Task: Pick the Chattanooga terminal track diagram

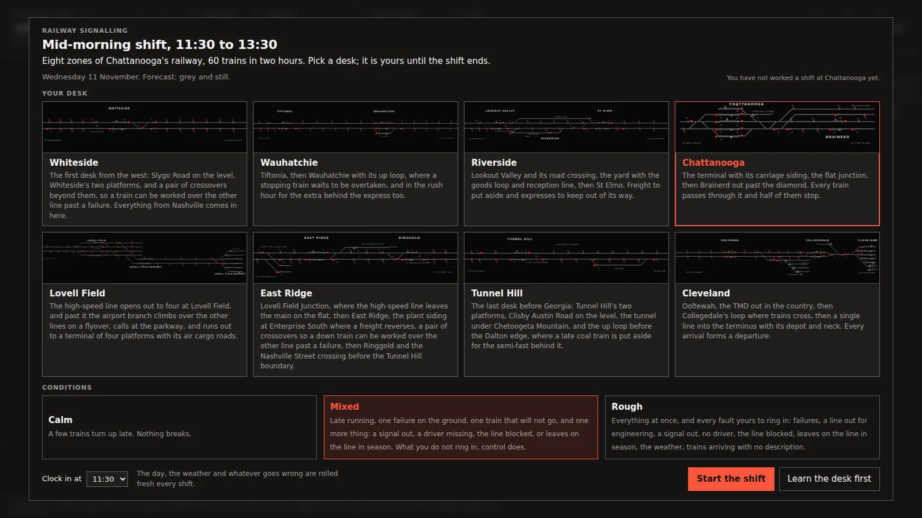Action: point(777,127)
